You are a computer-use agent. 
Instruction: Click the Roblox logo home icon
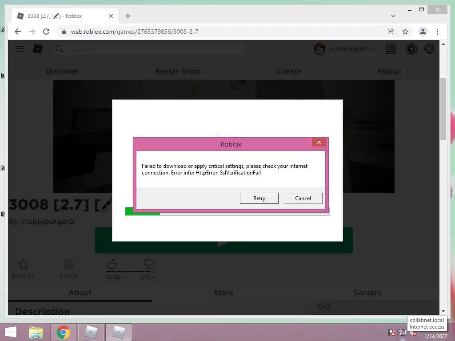(38, 49)
